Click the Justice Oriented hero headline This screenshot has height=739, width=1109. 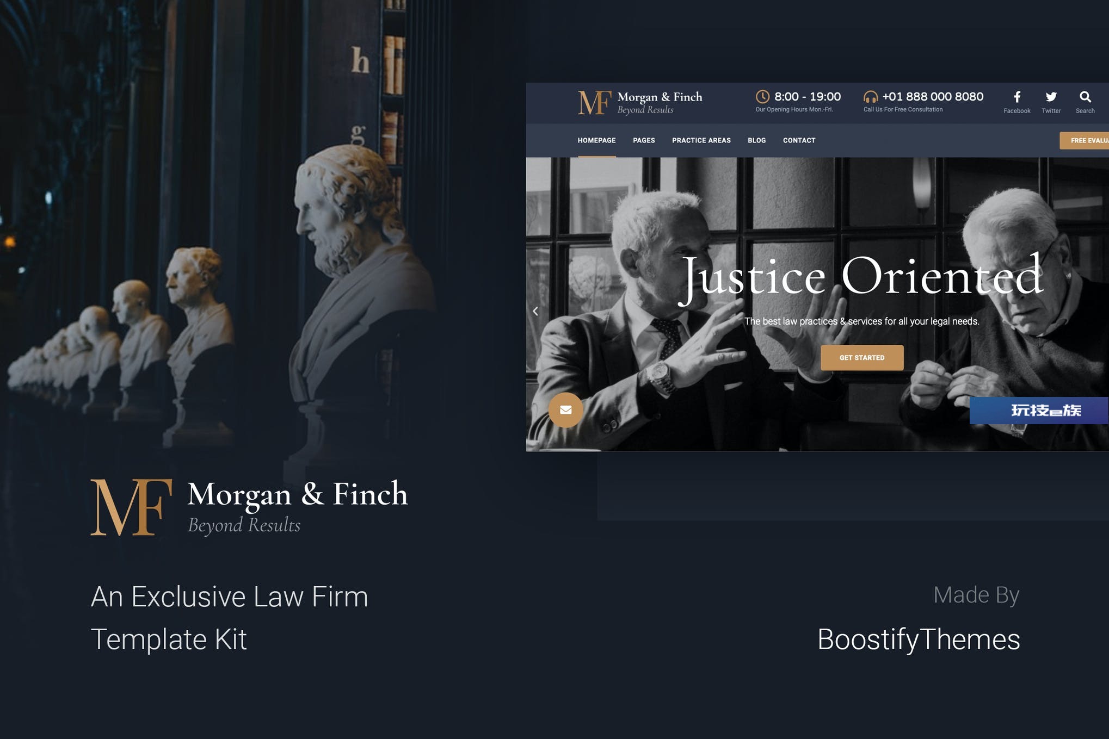click(x=861, y=278)
